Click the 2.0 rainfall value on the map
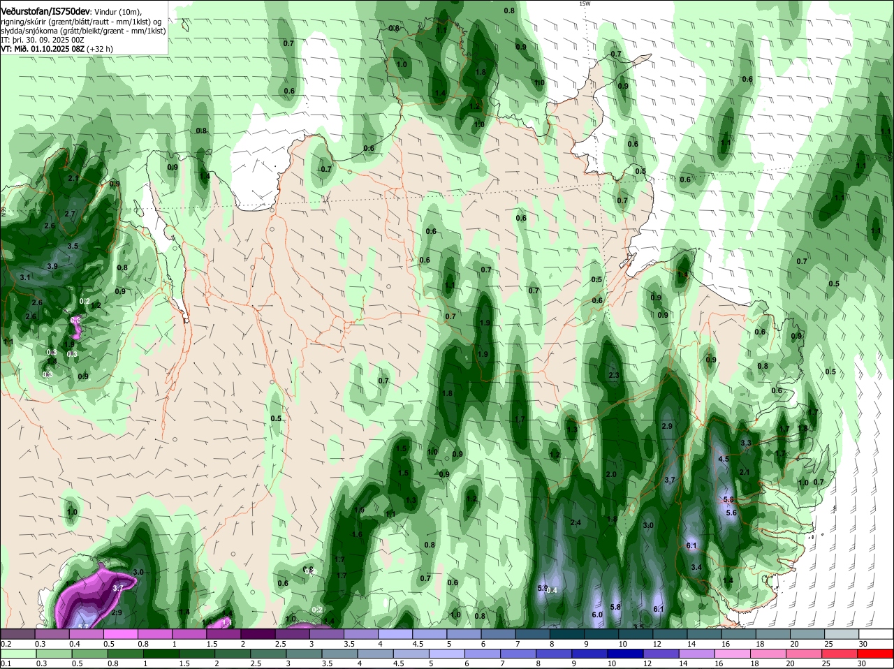Image resolution: width=894 pixels, height=669 pixels. 611,474
